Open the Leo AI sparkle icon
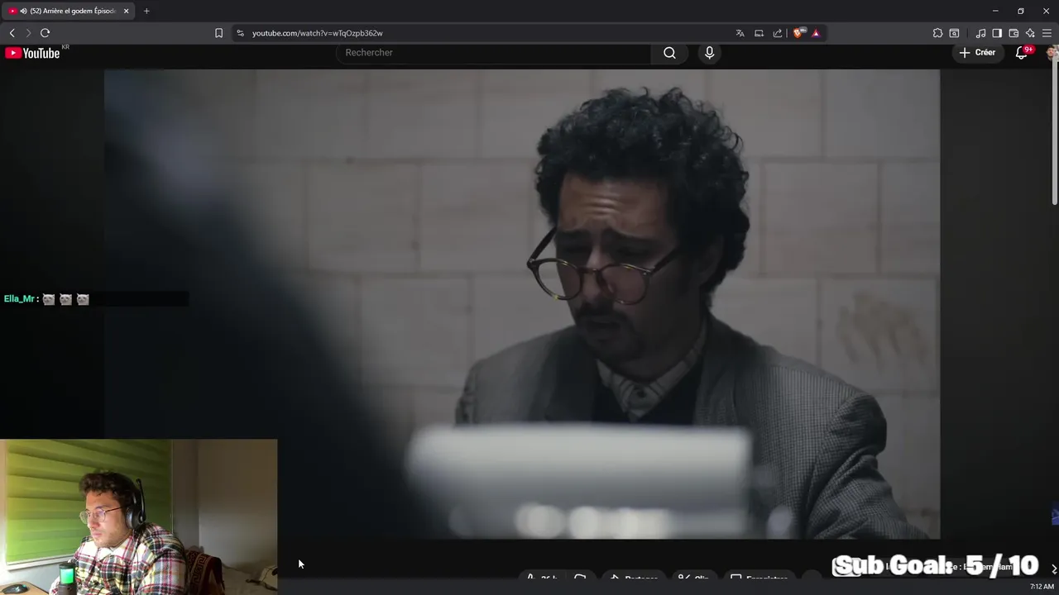 [1030, 33]
